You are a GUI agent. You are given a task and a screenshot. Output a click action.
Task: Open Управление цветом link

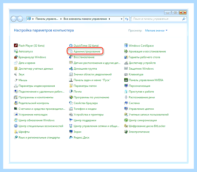[x=141, y=109]
